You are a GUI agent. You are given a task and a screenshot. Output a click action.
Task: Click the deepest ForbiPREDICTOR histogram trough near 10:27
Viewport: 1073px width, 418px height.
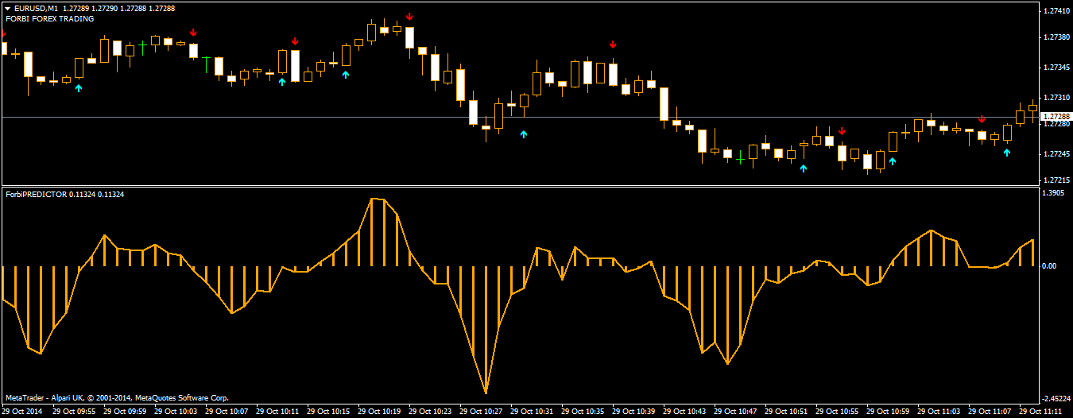click(x=486, y=330)
